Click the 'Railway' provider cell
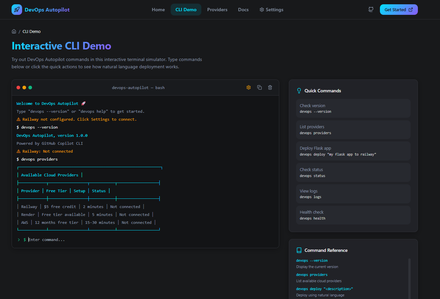Screen dimensions: 440x299 point(29,207)
